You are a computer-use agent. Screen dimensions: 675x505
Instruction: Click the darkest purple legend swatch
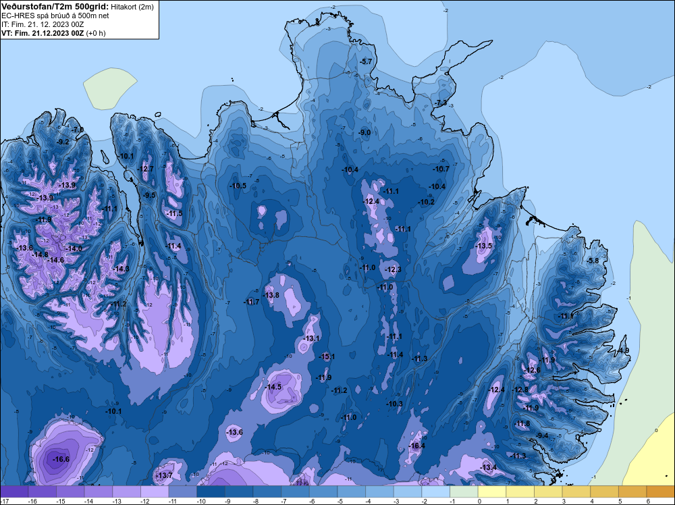[14, 491]
